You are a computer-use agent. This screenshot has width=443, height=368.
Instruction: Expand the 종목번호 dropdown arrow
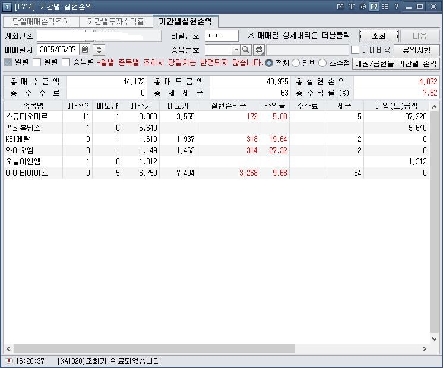[x=236, y=50]
